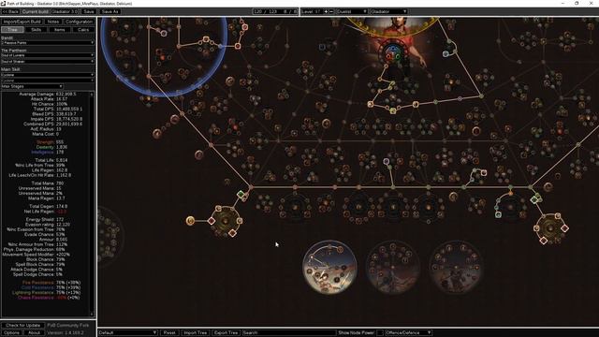This screenshot has width=599, height=337.
Task: Click green node above the lower-right cluster wheel
Action: point(534,199)
